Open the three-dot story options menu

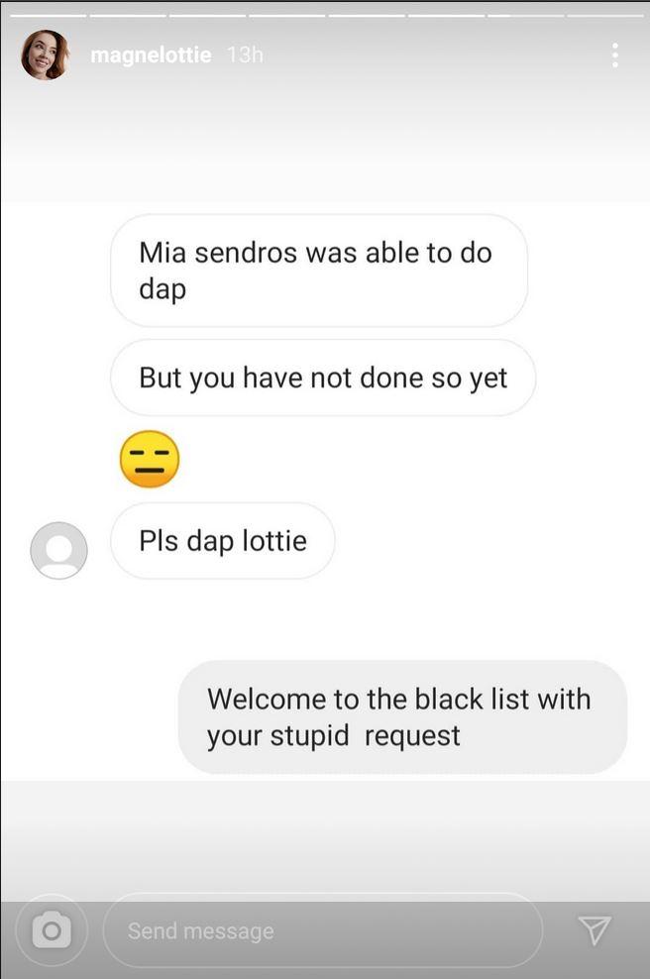[615, 54]
